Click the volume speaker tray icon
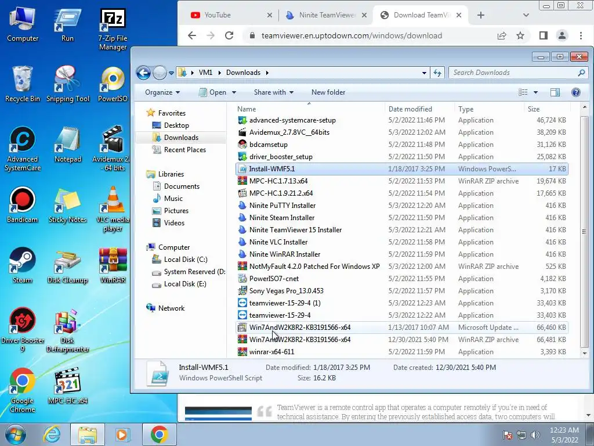594x446 pixels. [535, 435]
